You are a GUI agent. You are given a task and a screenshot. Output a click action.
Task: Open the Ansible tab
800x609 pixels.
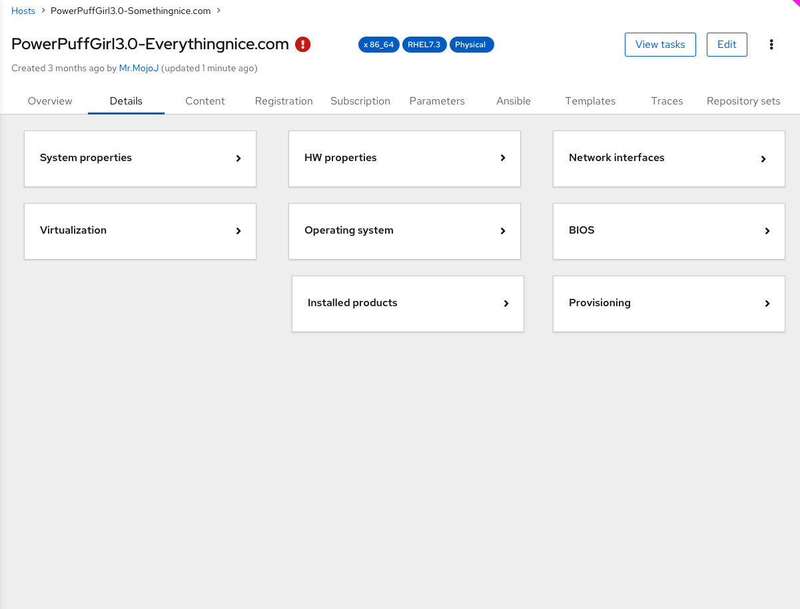tap(514, 101)
